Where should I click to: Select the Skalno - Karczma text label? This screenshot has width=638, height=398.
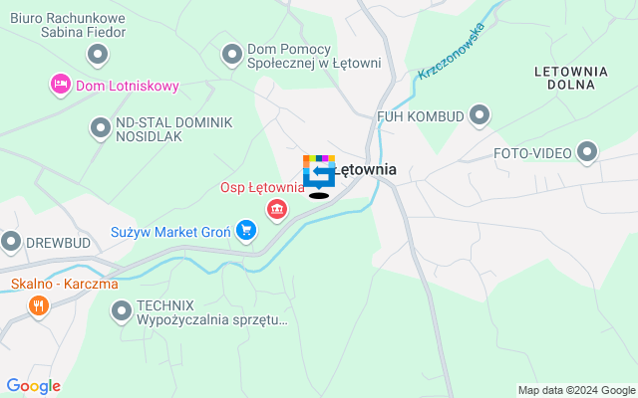point(64,284)
